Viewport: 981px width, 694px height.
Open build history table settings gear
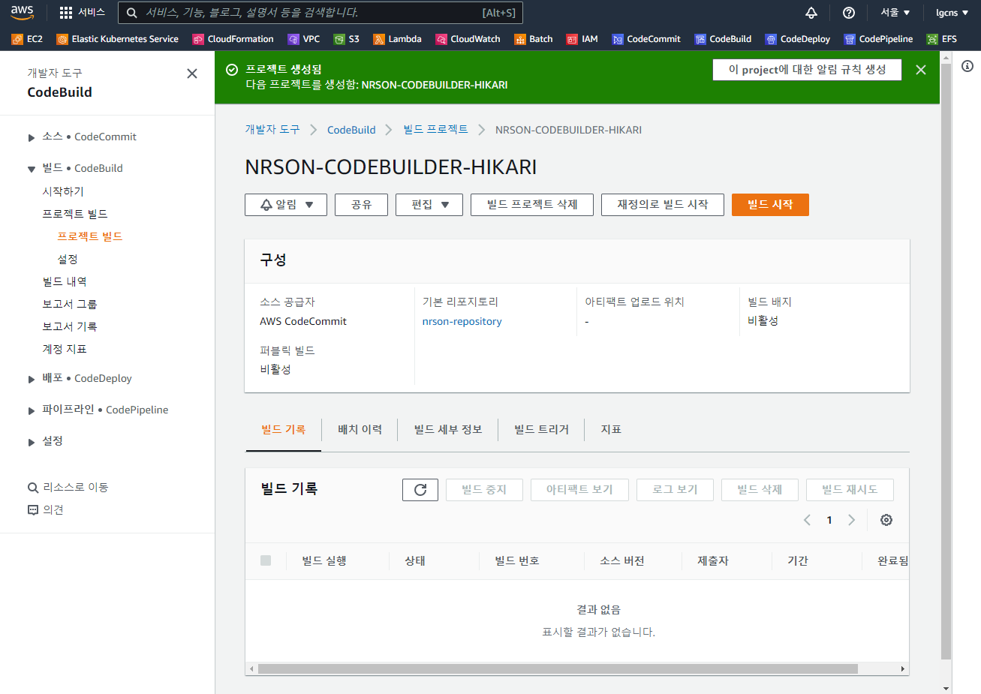(x=886, y=520)
